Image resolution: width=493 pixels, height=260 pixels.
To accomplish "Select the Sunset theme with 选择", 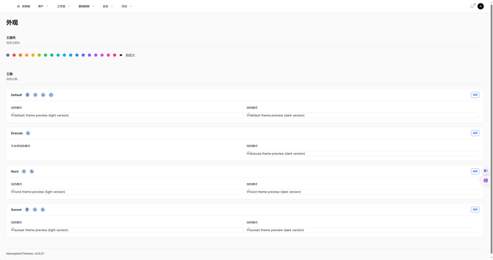I will tap(475, 210).
